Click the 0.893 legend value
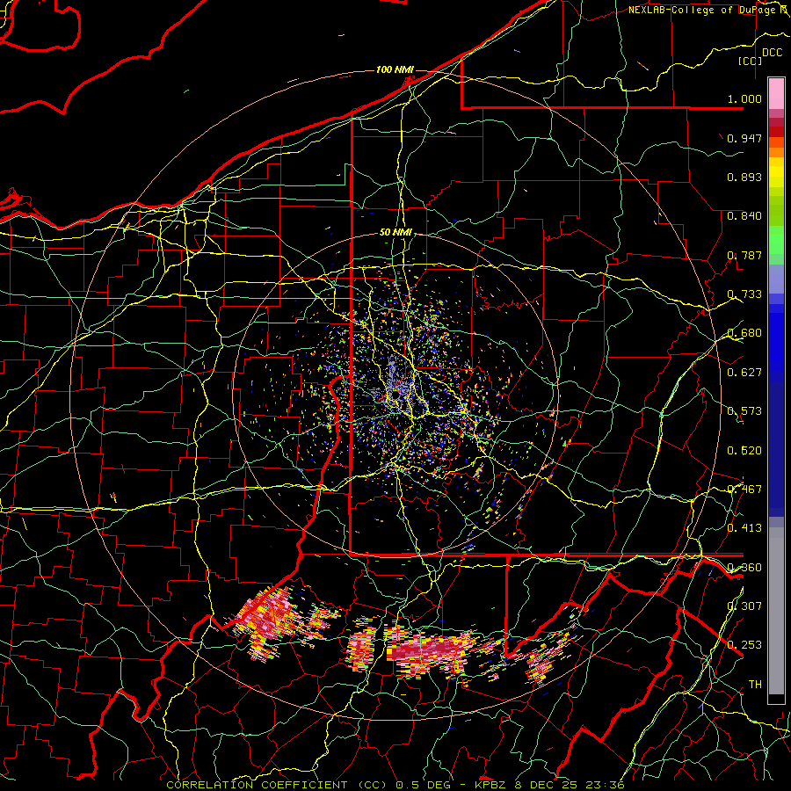This screenshot has width=791, height=791. [744, 177]
